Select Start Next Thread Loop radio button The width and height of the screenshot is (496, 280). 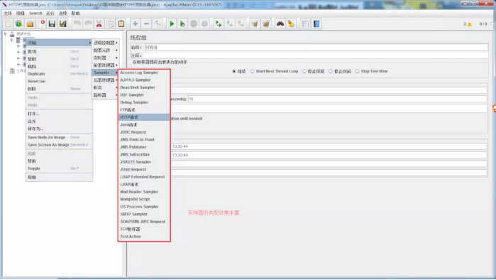252,71
